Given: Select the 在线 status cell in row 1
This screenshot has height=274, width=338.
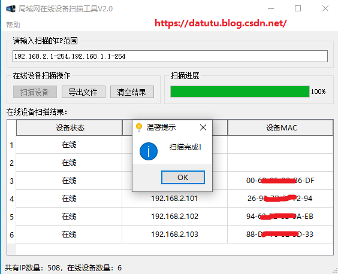Looking at the screenshot, I should (x=69, y=145).
